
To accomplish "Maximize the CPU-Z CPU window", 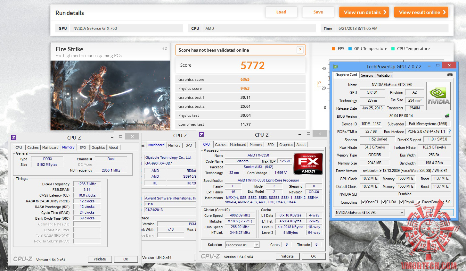I will click(308, 133).
